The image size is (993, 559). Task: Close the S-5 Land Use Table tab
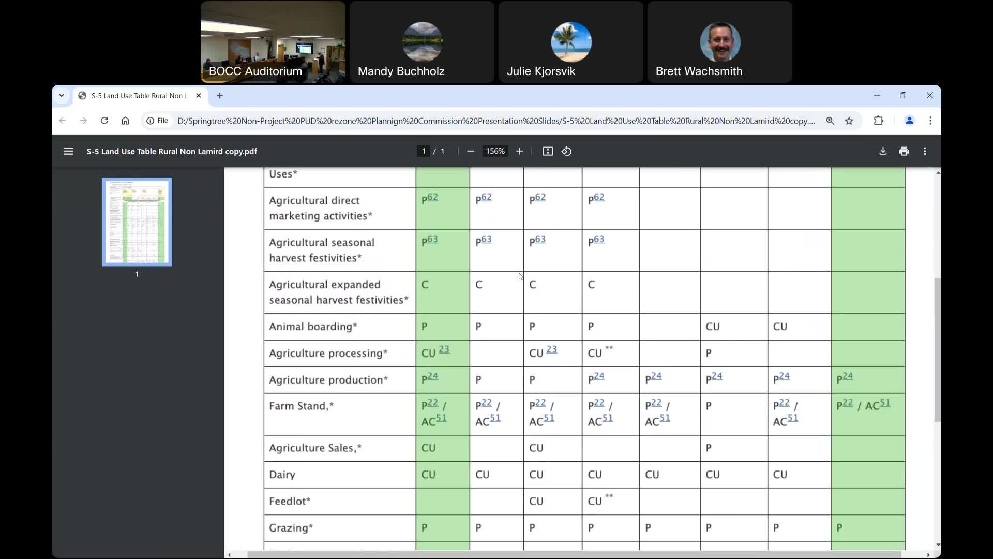[x=199, y=96]
